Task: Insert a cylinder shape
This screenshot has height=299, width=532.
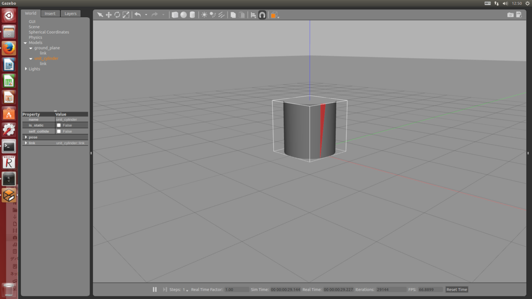Action: click(192, 15)
